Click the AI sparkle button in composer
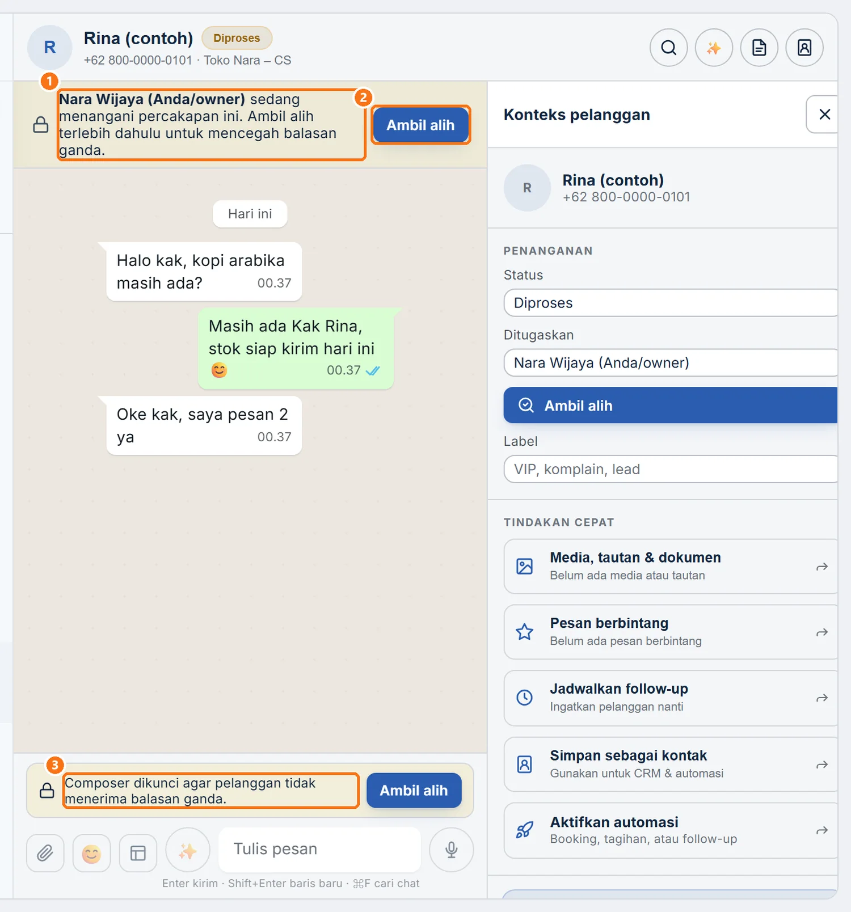851x912 pixels. coord(188,850)
